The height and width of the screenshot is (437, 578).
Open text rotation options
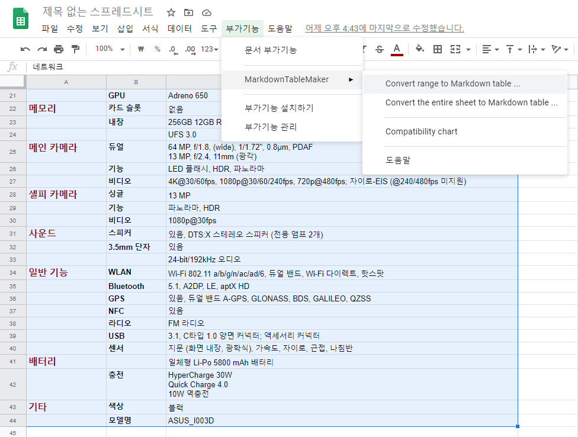(x=560, y=49)
